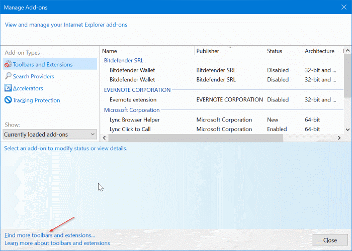Open the Show add-ons dropdown

click(50, 135)
